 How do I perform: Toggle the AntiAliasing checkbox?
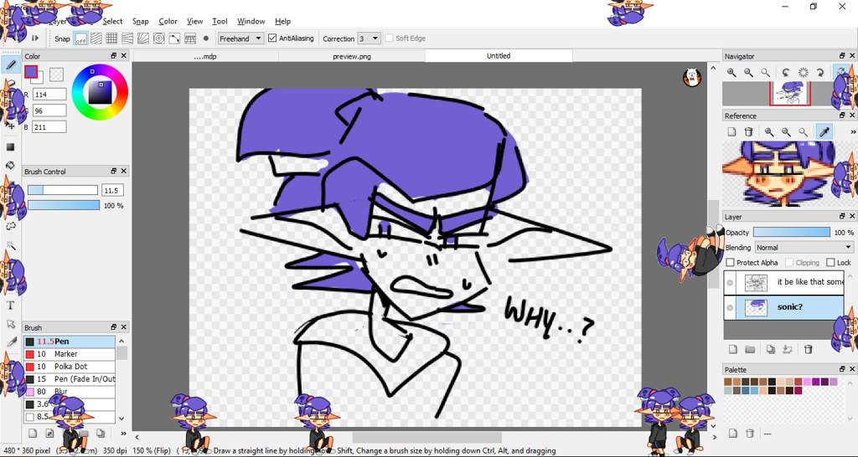[x=272, y=39]
